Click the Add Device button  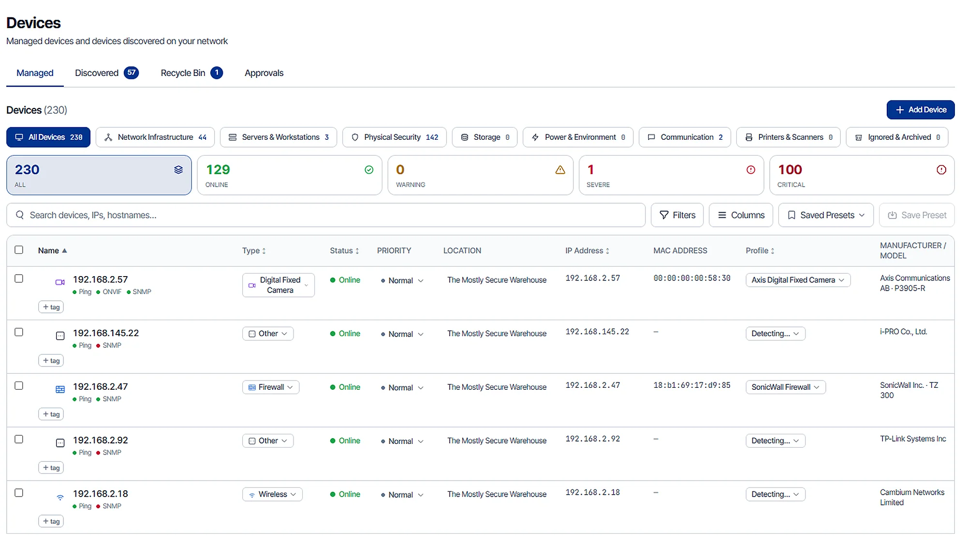920,110
